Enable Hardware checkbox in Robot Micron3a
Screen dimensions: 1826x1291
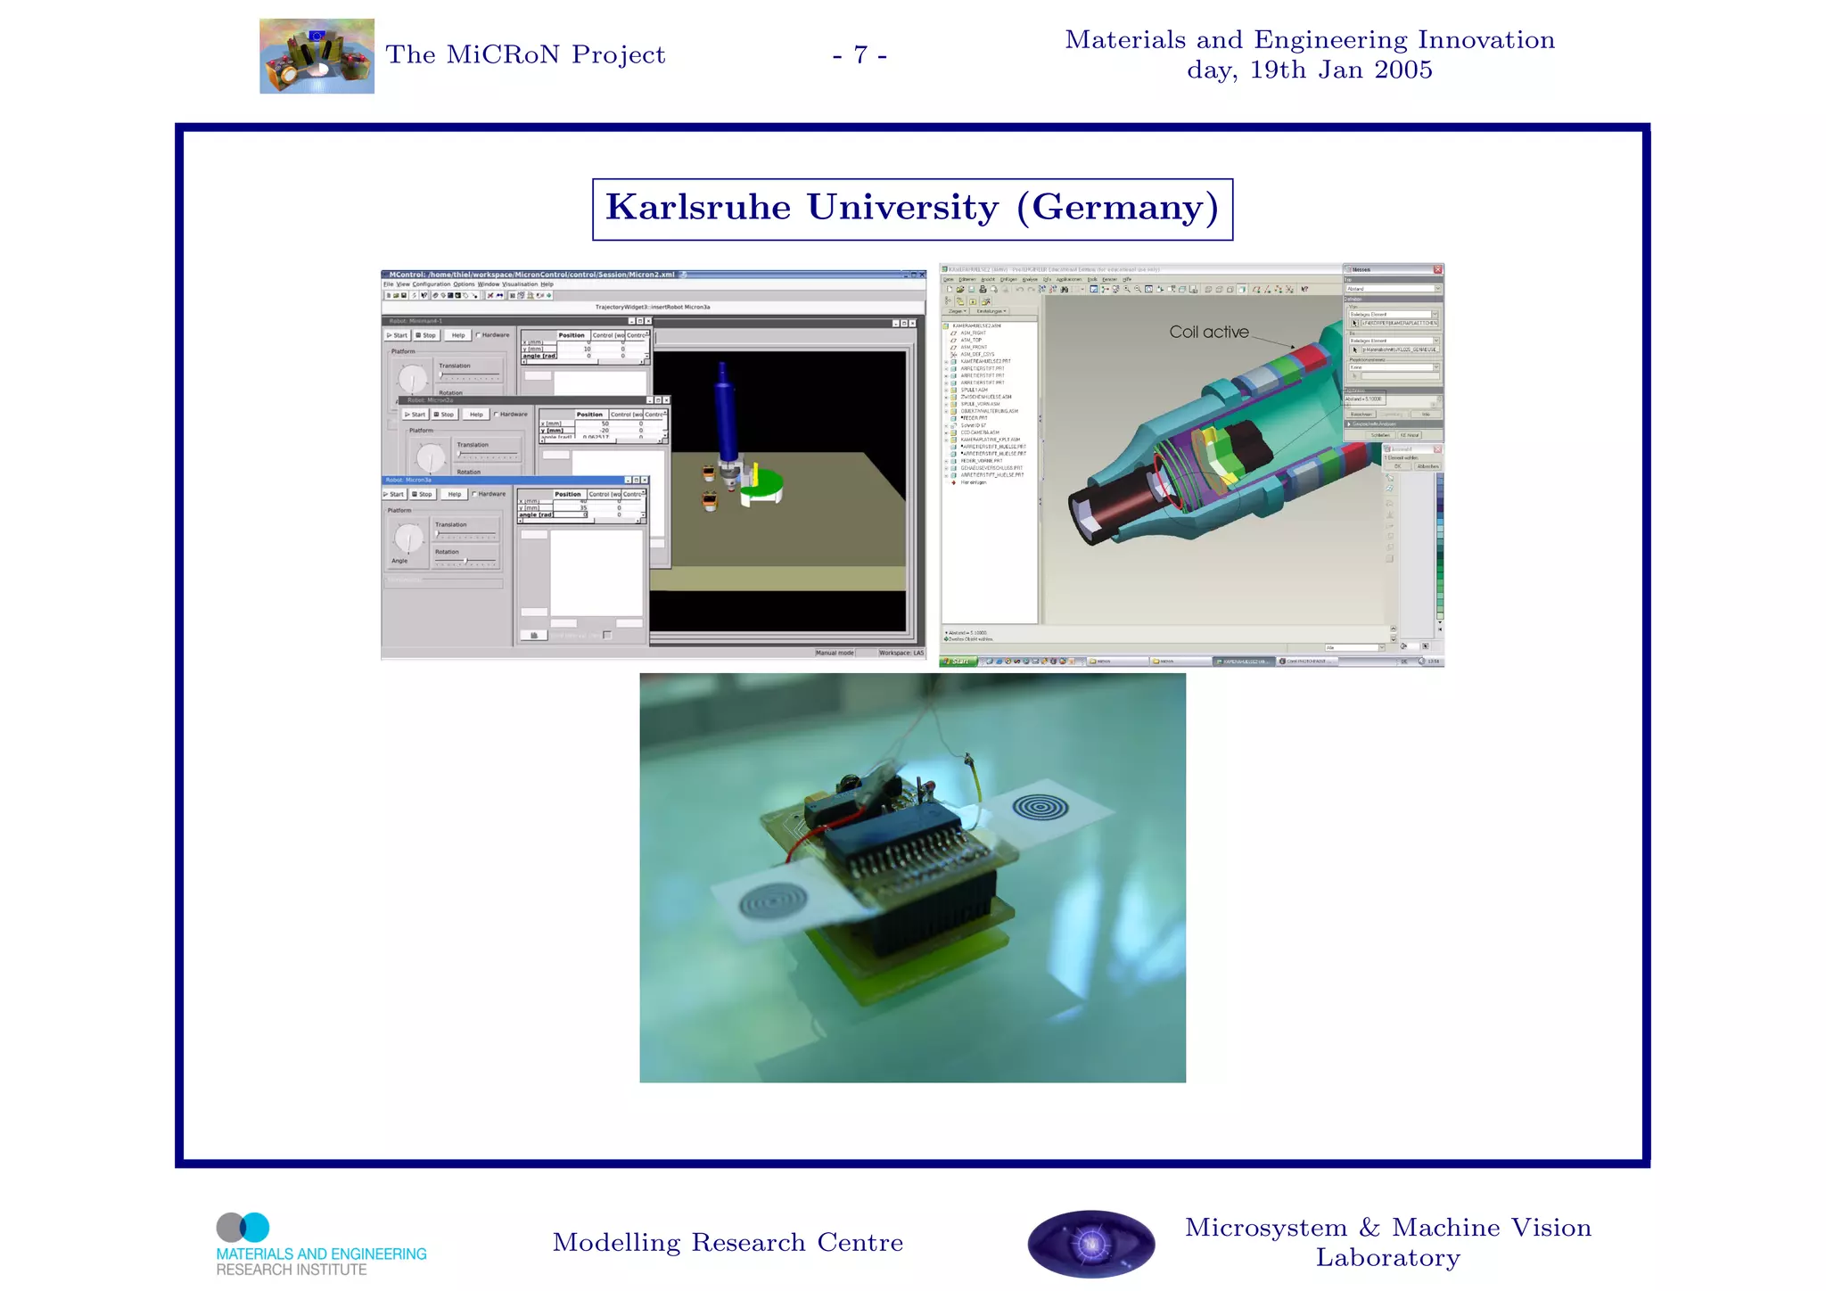point(474,494)
